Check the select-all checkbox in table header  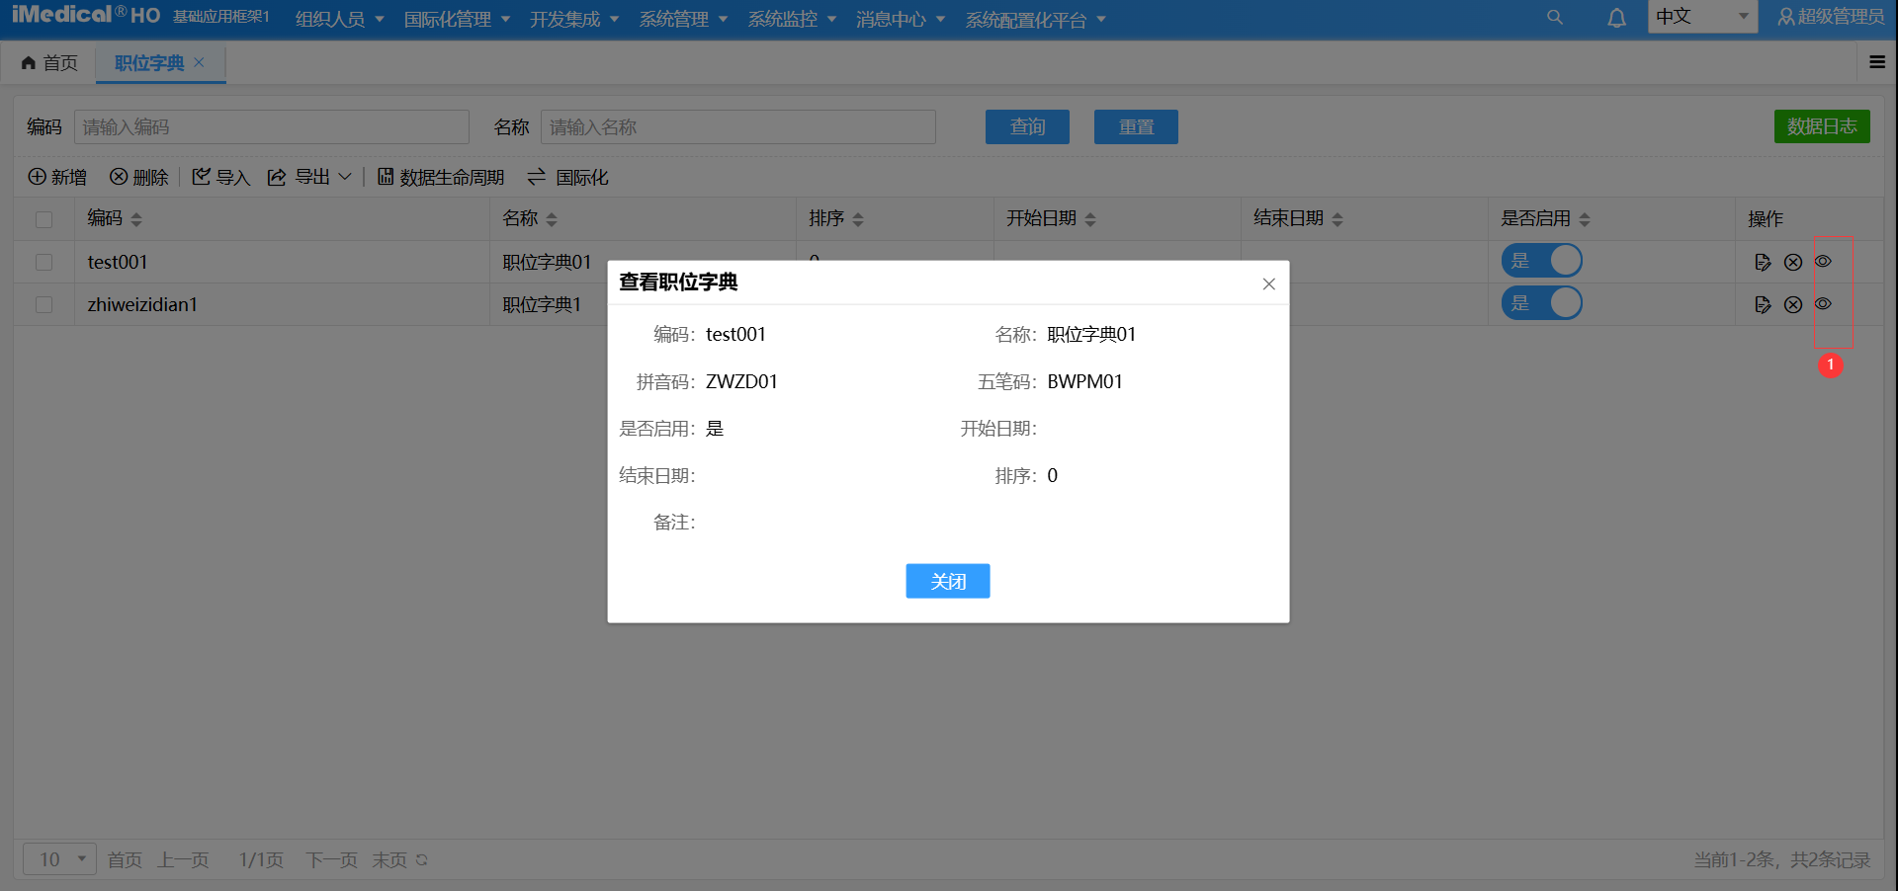point(43,219)
